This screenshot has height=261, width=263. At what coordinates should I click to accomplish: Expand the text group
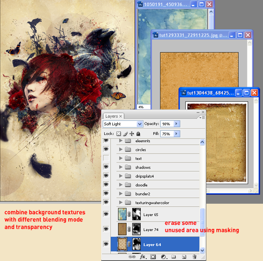pos(121,158)
